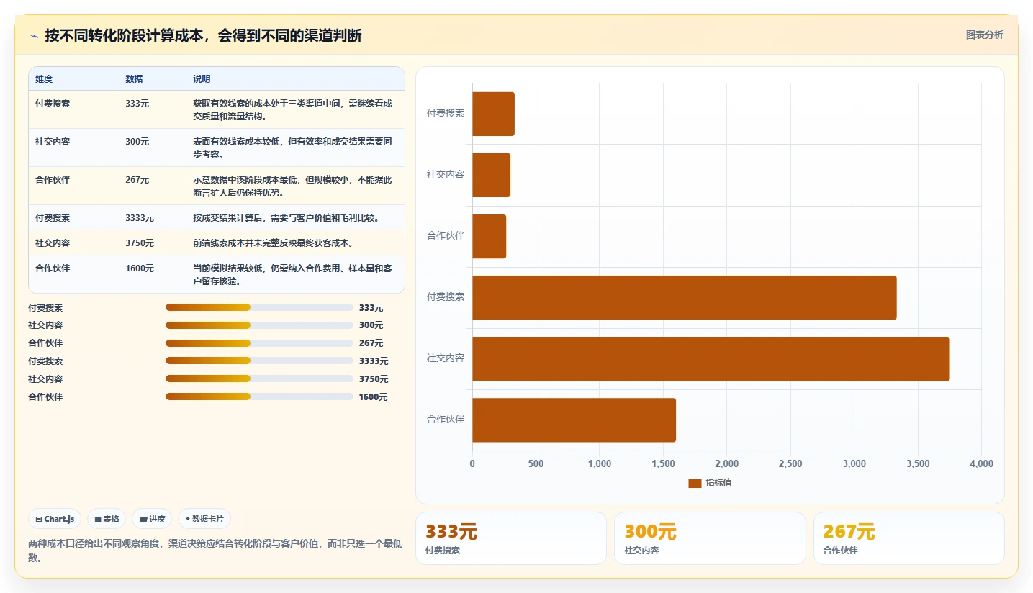Image resolution: width=1033 pixels, height=593 pixels.
Task: Open the 267元 合作伙伴 data card
Action: coord(909,538)
